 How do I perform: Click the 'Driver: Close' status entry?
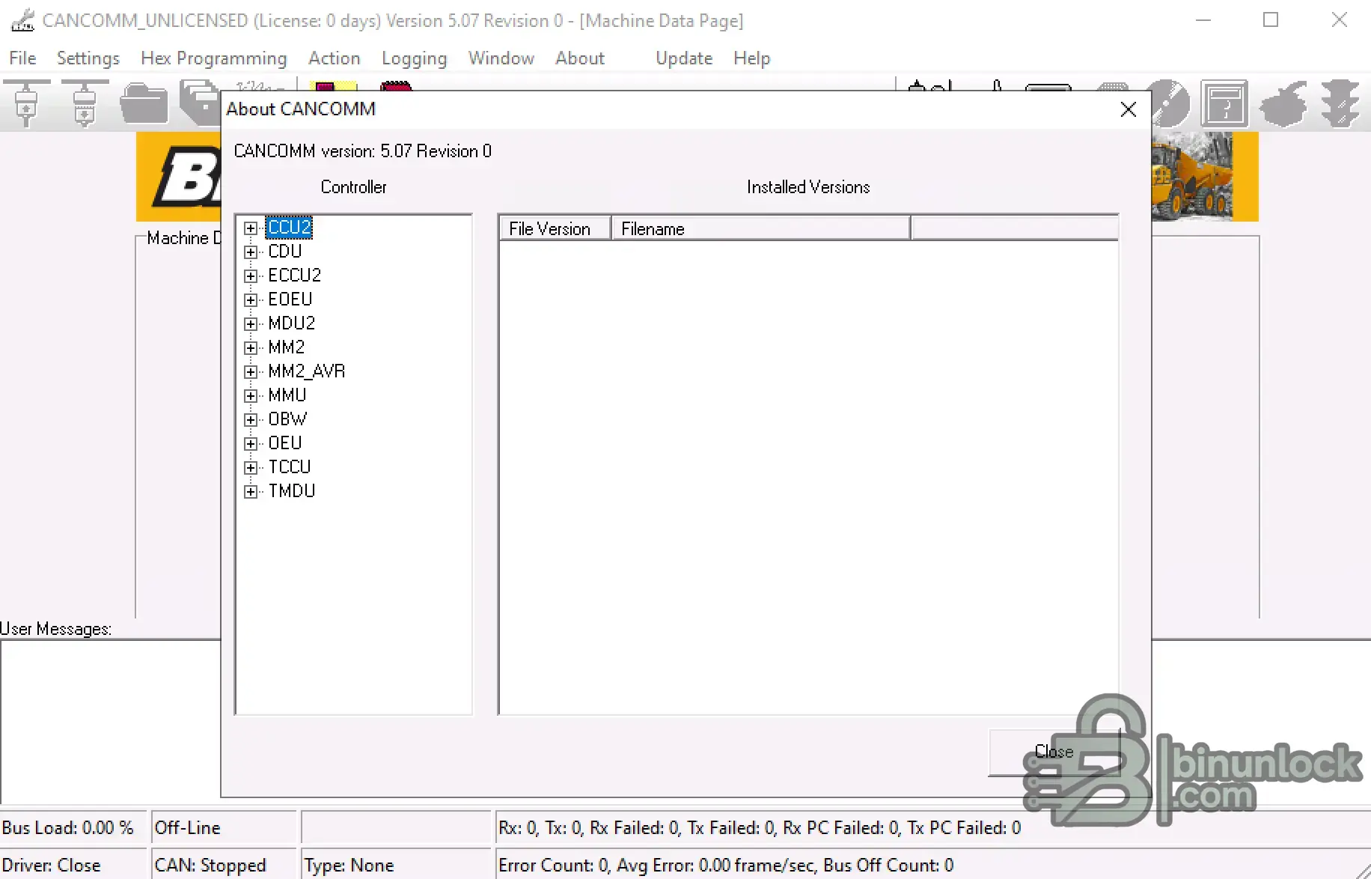73,865
